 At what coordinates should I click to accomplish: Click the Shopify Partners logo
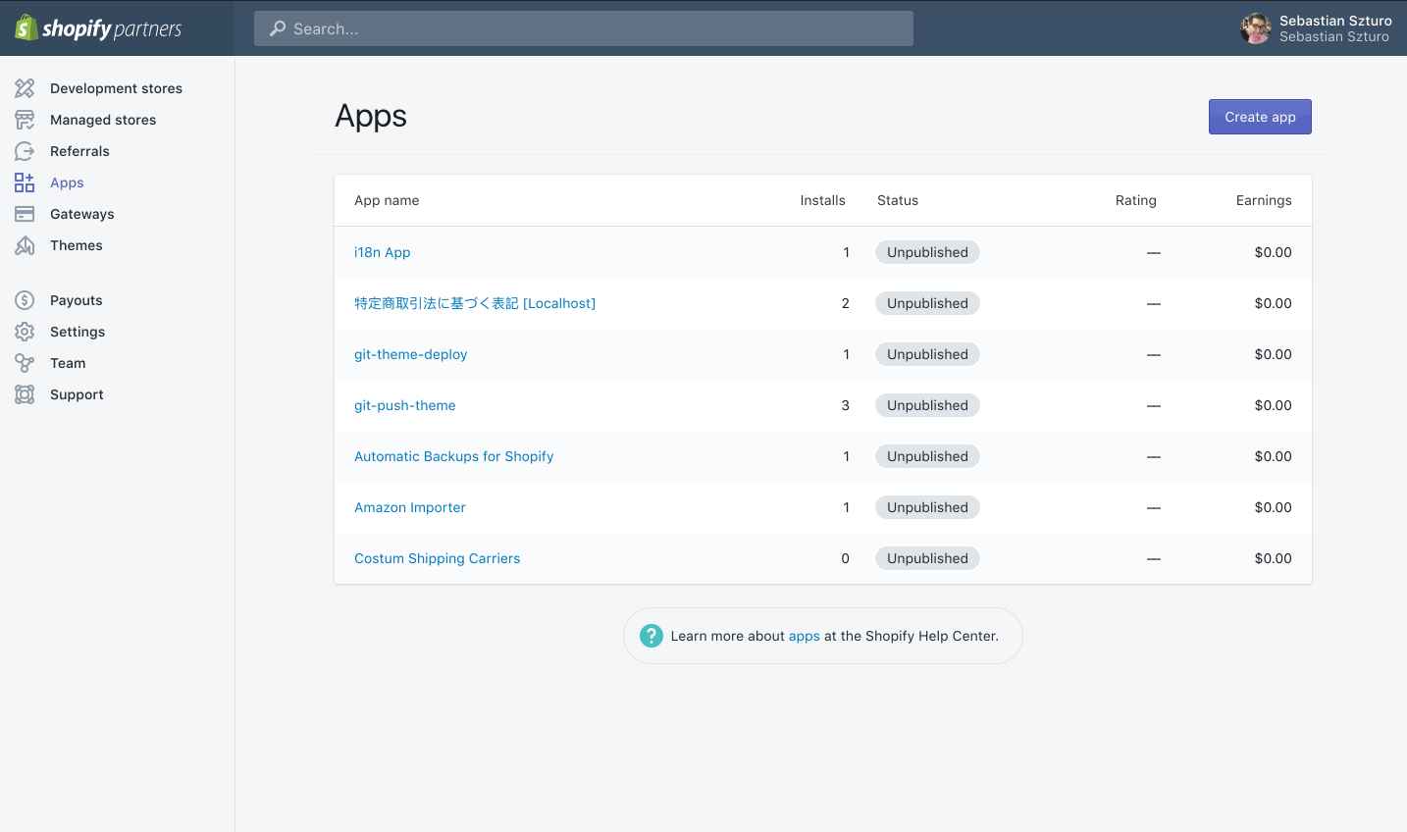(x=98, y=27)
